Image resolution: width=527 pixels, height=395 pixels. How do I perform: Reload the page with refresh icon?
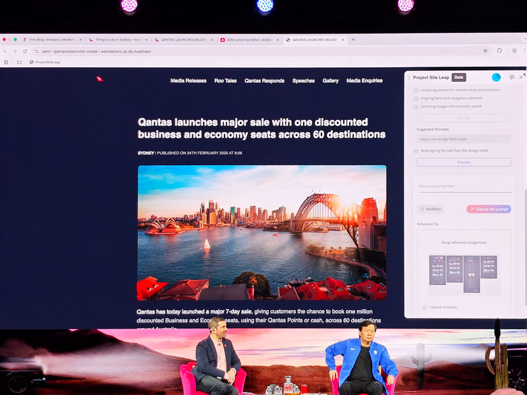25,51
